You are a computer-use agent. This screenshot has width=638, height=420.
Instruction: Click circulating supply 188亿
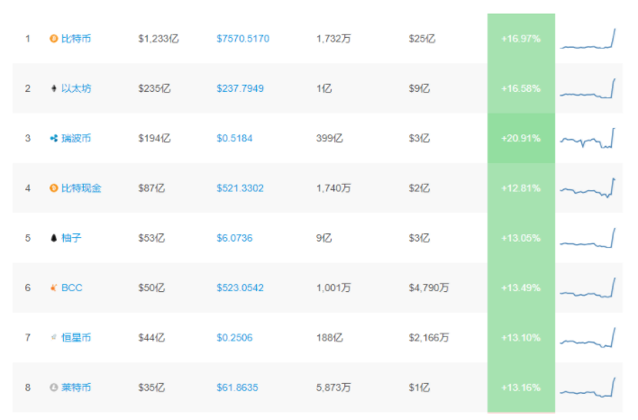click(330, 337)
